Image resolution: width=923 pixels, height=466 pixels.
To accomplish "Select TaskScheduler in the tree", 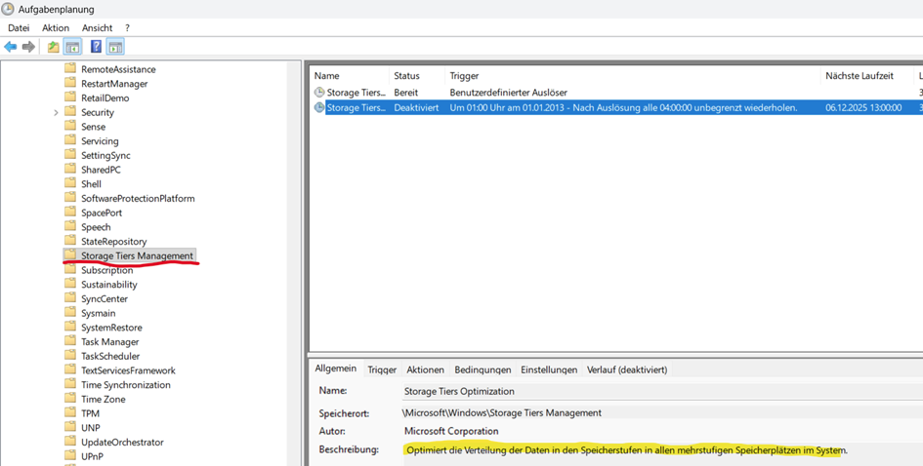I will tap(110, 356).
